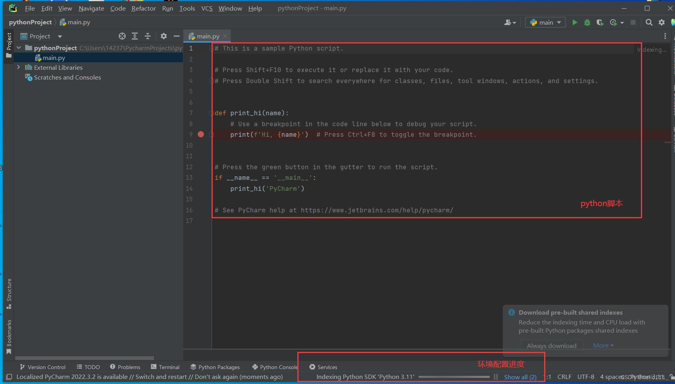Locate the opened file with the Project panel target icon
675x384 pixels.
[x=122, y=36]
